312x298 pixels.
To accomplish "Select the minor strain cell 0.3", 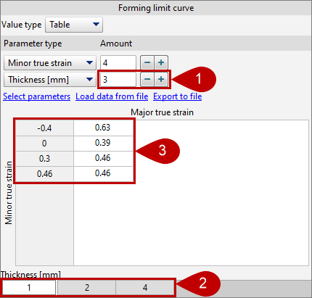I will coord(44,159).
